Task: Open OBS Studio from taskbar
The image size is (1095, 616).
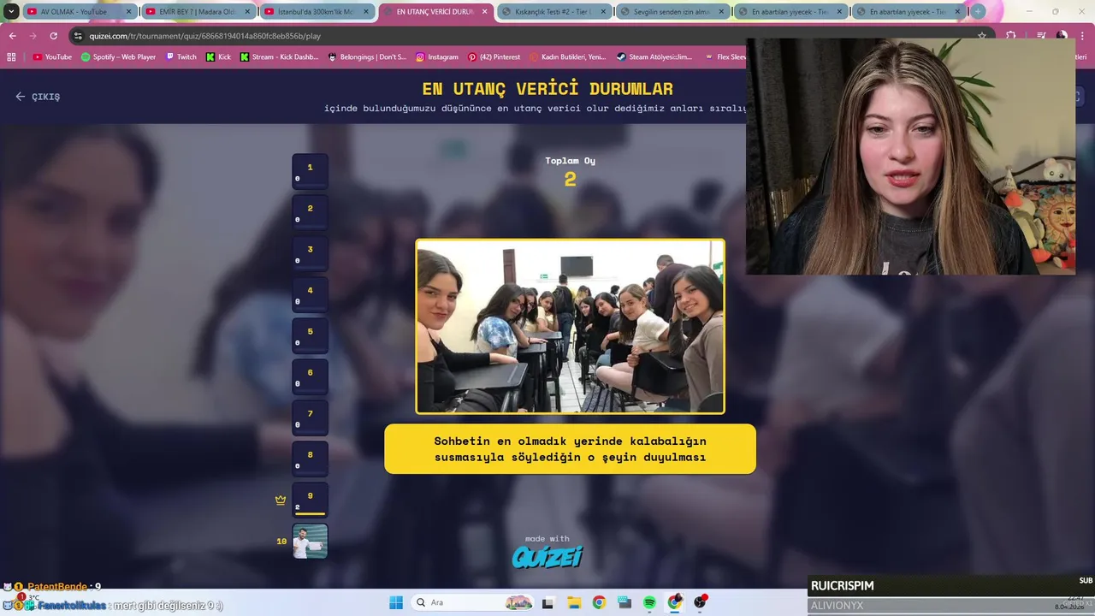Action: pyautogui.click(x=701, y=602)
